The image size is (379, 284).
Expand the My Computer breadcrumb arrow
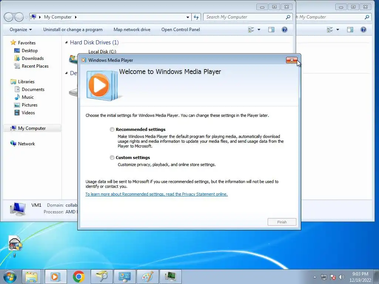[76, 17]
